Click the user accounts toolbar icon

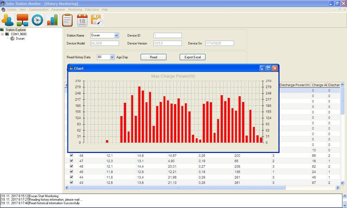pyautogui.click(x=8, y=20)
